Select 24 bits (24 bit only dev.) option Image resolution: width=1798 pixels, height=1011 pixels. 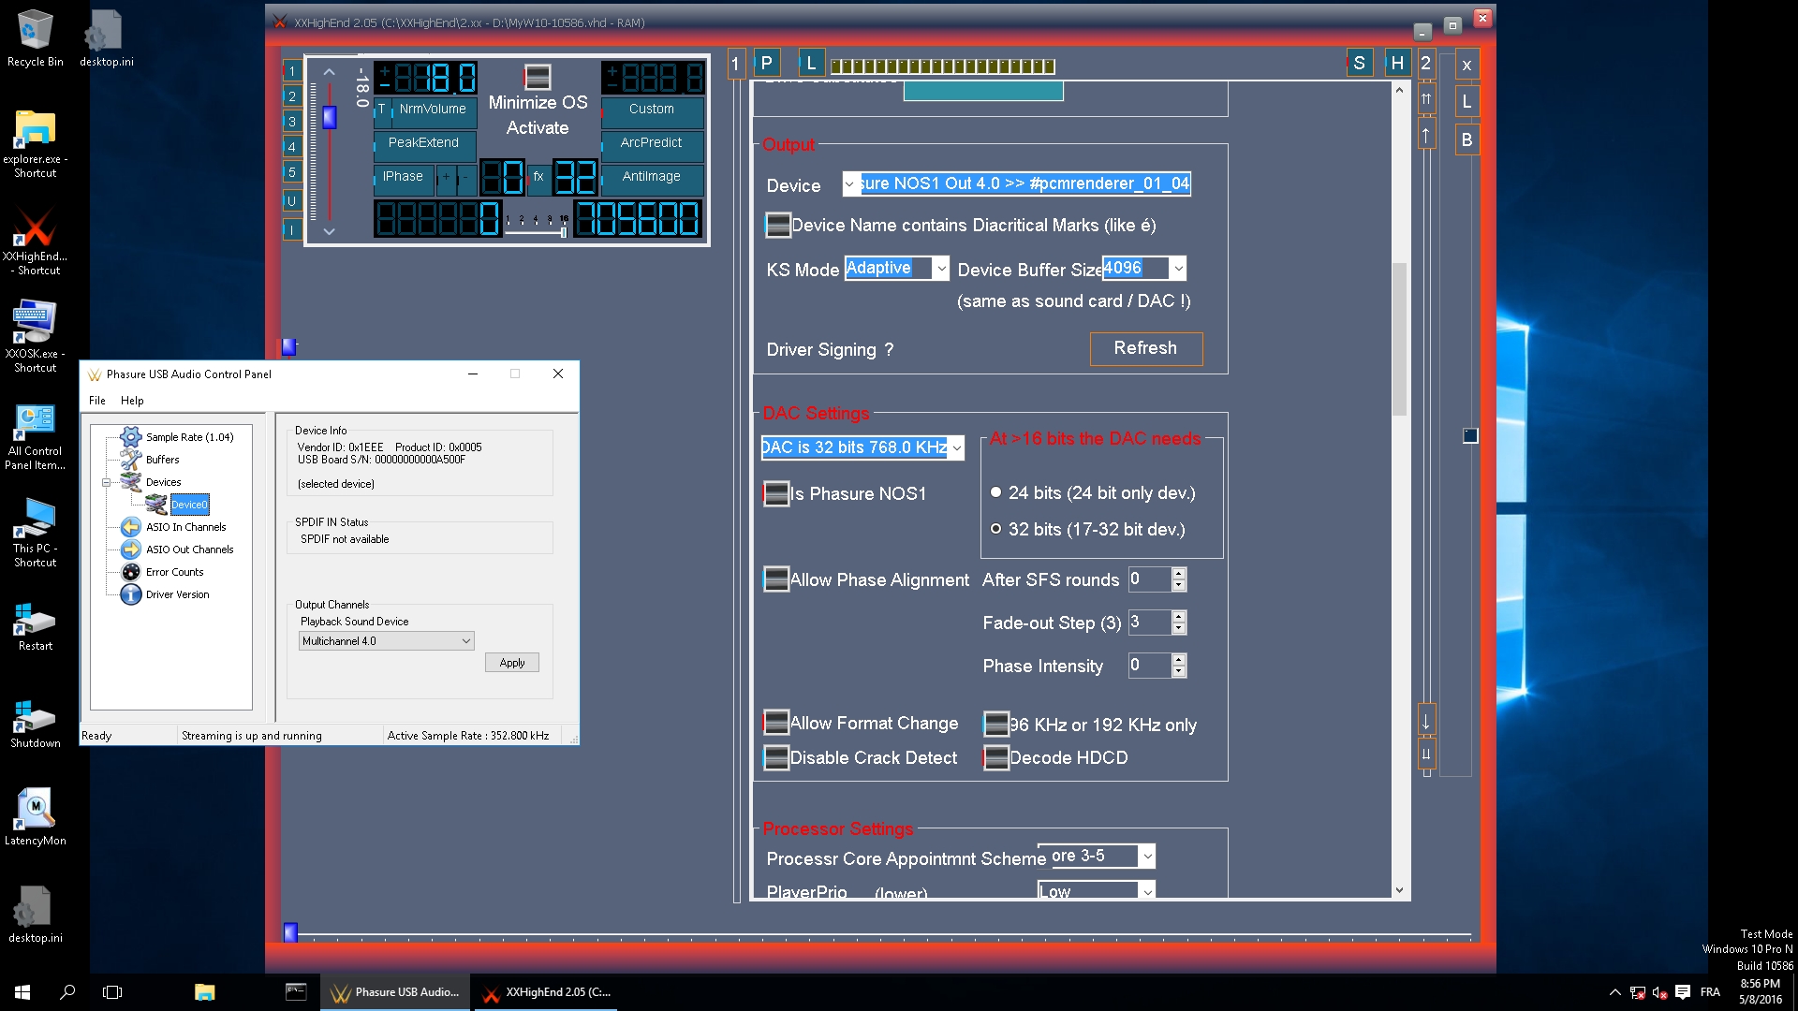[x=996, y=492]
